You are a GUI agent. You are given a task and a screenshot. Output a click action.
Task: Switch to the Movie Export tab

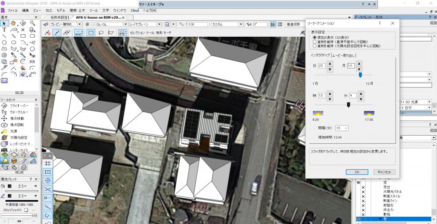point(344,55)
